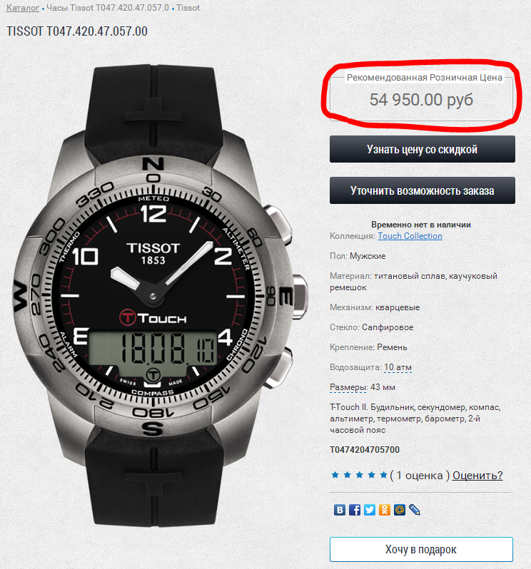
Task: Show the 10 атм water resistance tooltip
Action: point(398,367)
